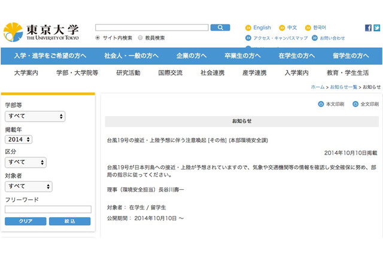Click 本文印刷 print link
The width and height of the screenshot is (383, 255).
coord(335,104)
